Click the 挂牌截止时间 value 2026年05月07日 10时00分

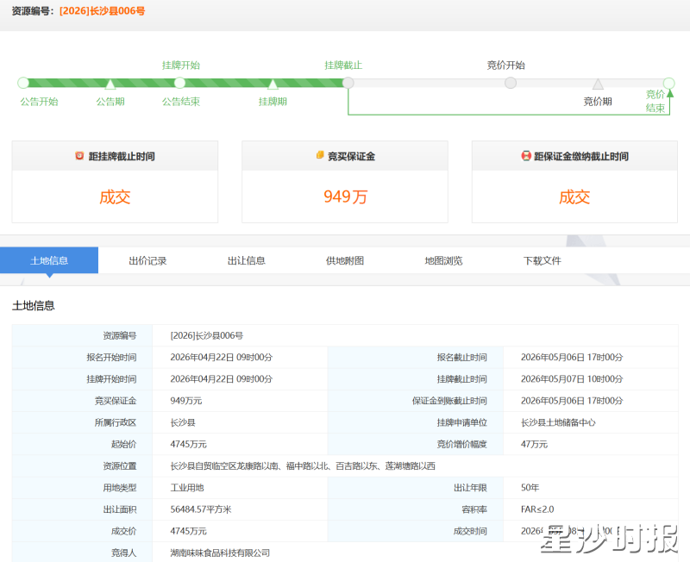[572, 379]
